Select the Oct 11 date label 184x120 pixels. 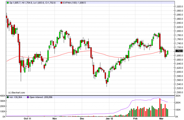coord(28,118)
